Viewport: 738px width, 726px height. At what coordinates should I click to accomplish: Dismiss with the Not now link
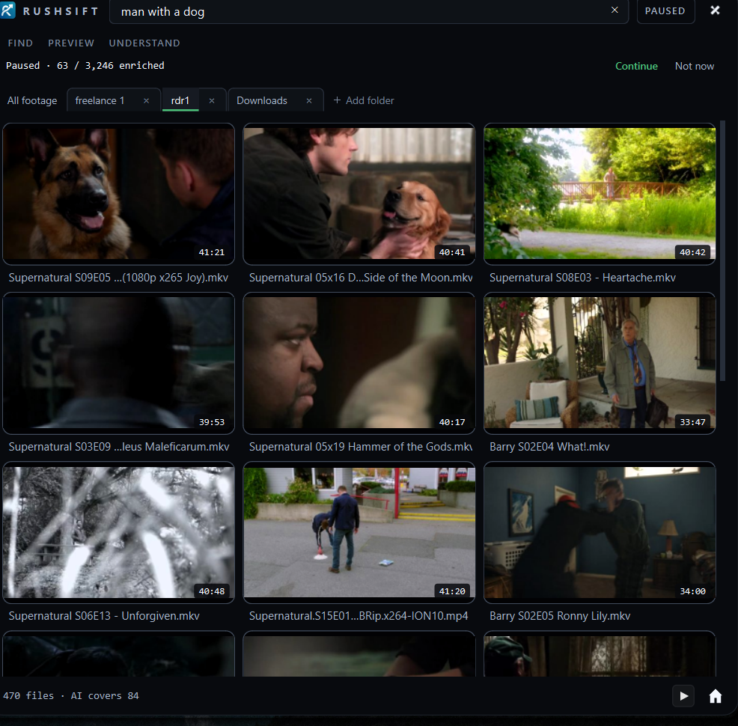pos(695,67)
